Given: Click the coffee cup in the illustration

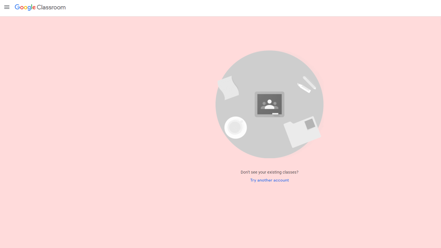Looking at the screenshot, I should point(235,128).
